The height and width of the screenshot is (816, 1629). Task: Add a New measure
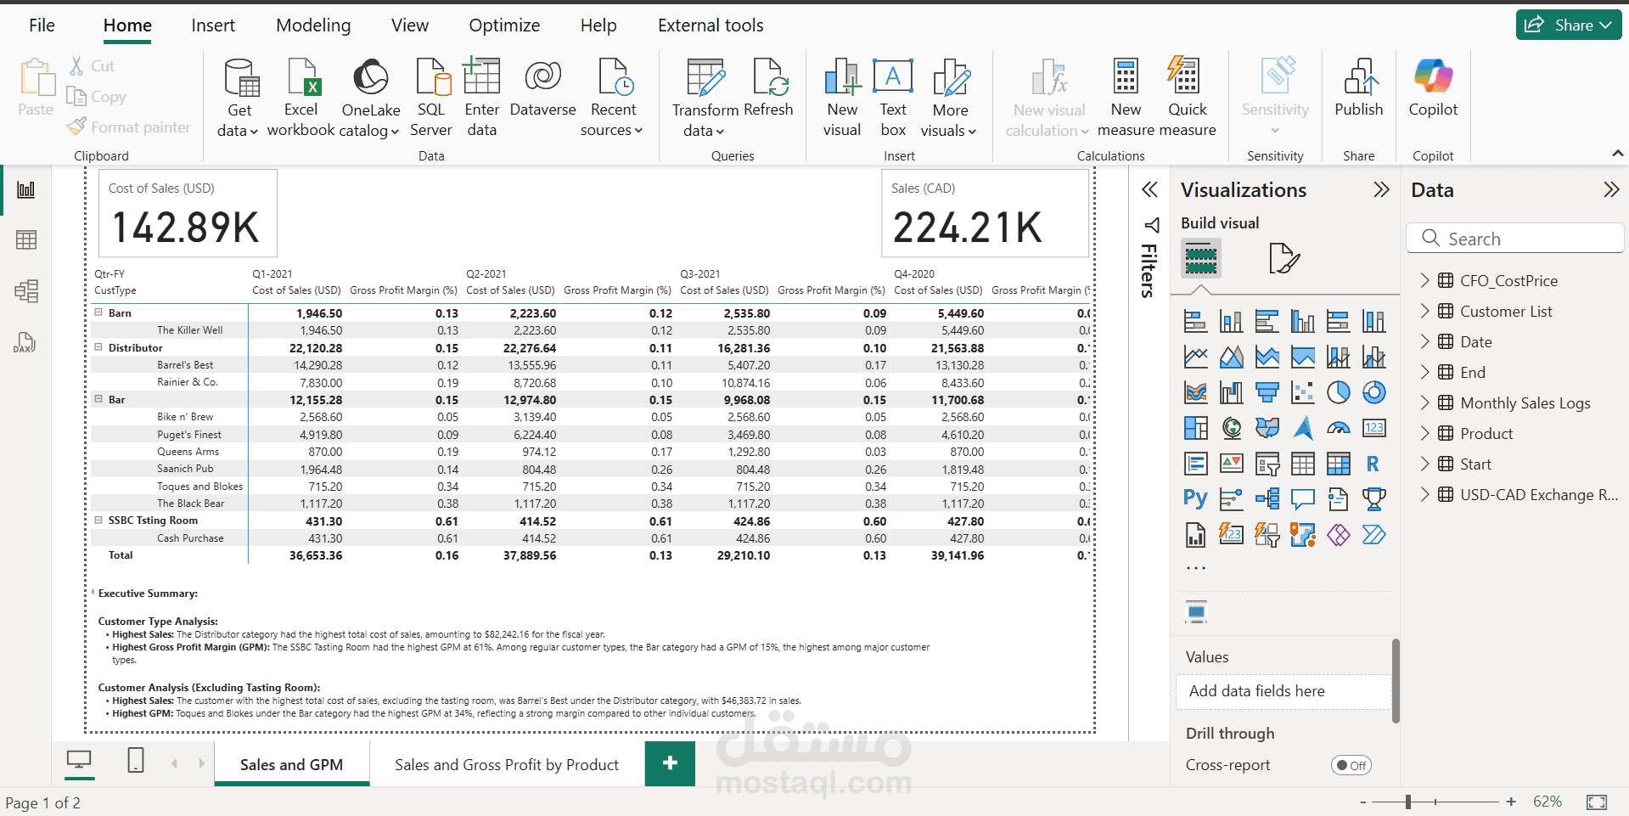click(x=1126, y=98)
